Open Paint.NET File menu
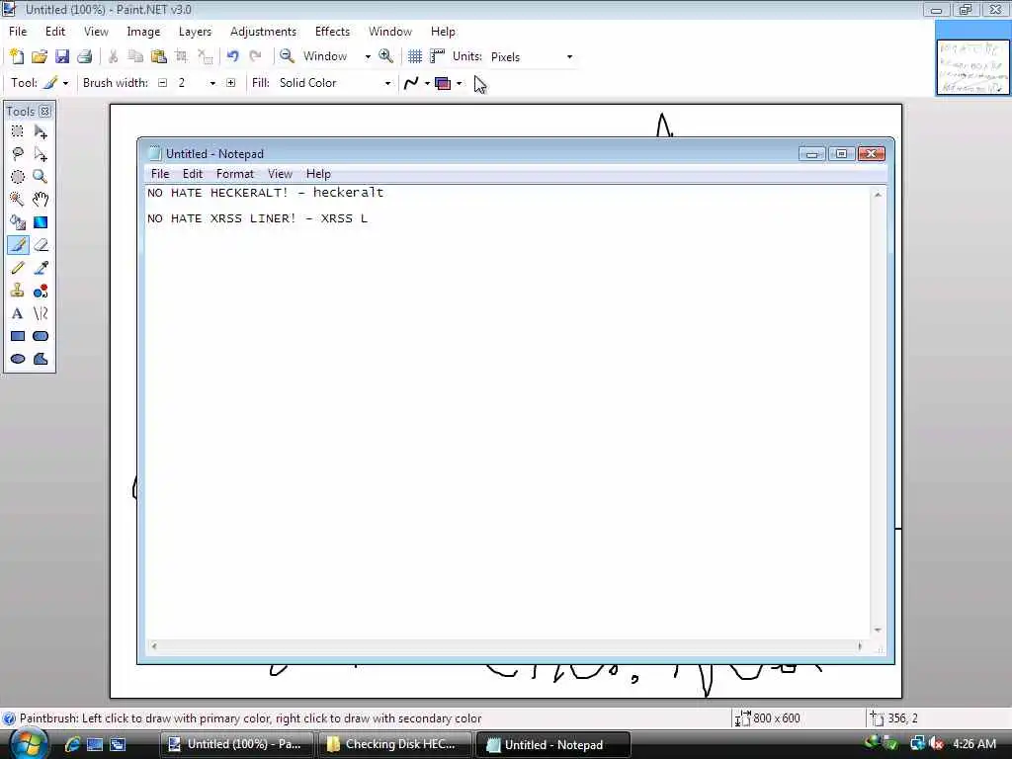 [x=18, y=32]
